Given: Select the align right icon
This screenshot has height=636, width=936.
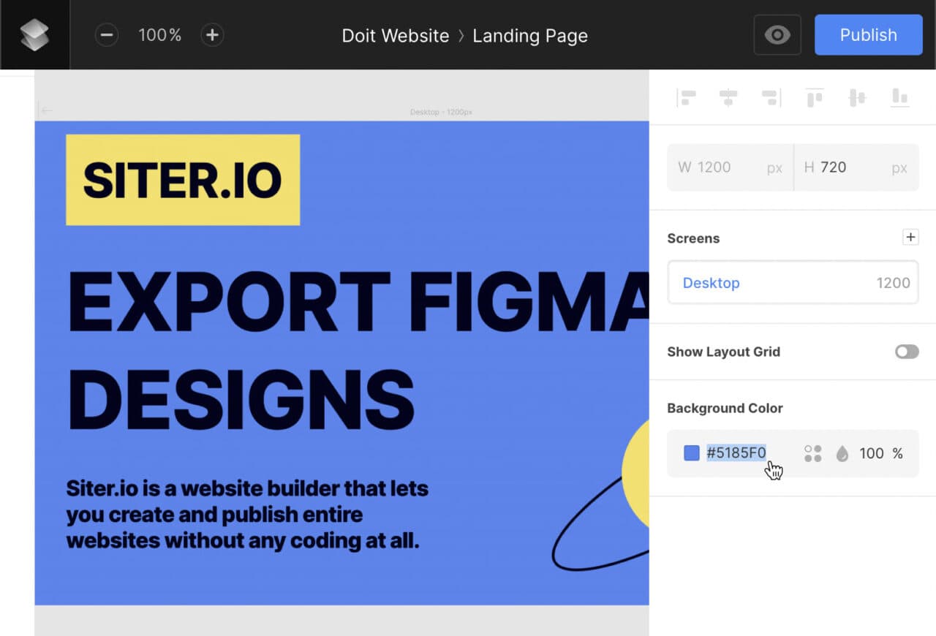Looking at the screenshot, I should [771, 97].
